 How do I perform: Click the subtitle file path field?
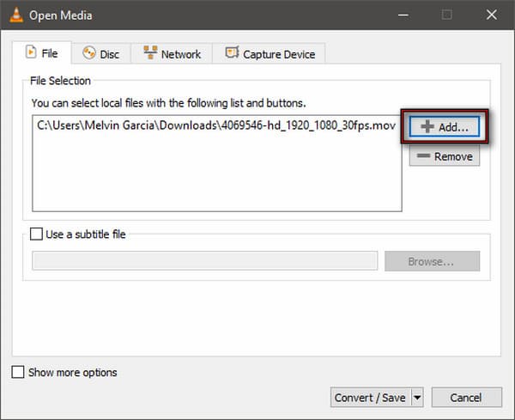click(204, 261)
